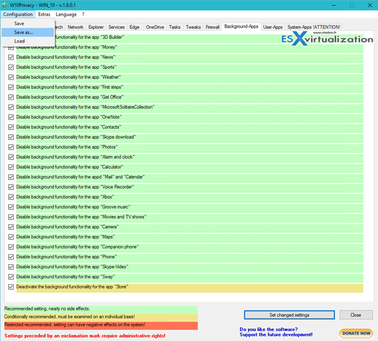Click the "3D Builder" row text

[x=90, y=37]
